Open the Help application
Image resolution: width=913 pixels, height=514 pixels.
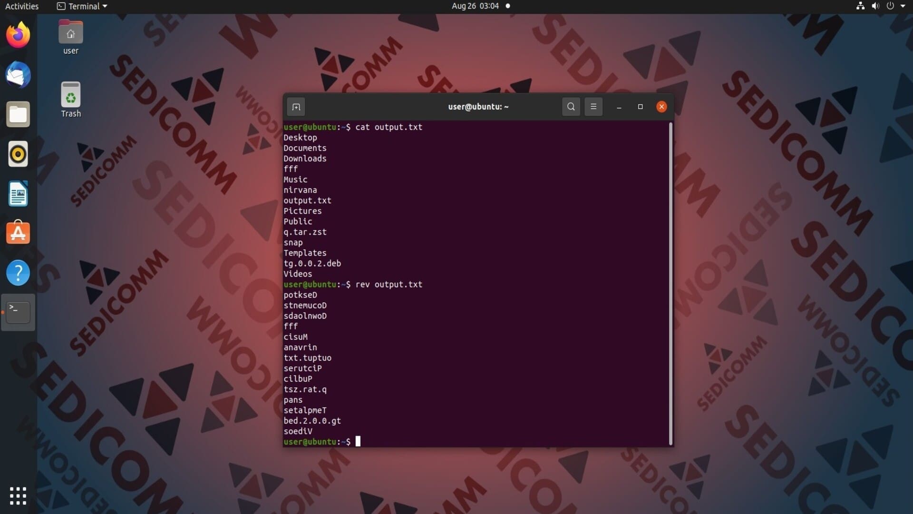(18, 273)
